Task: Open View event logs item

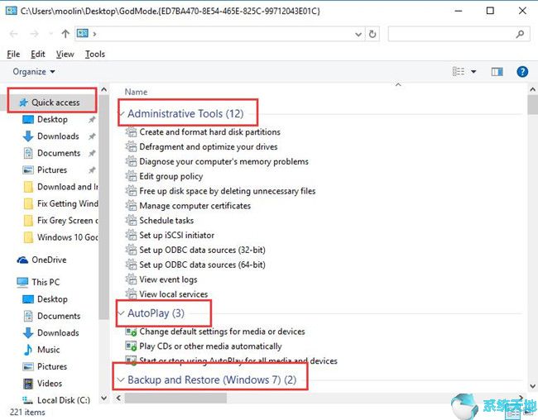Action: point(168,279)
